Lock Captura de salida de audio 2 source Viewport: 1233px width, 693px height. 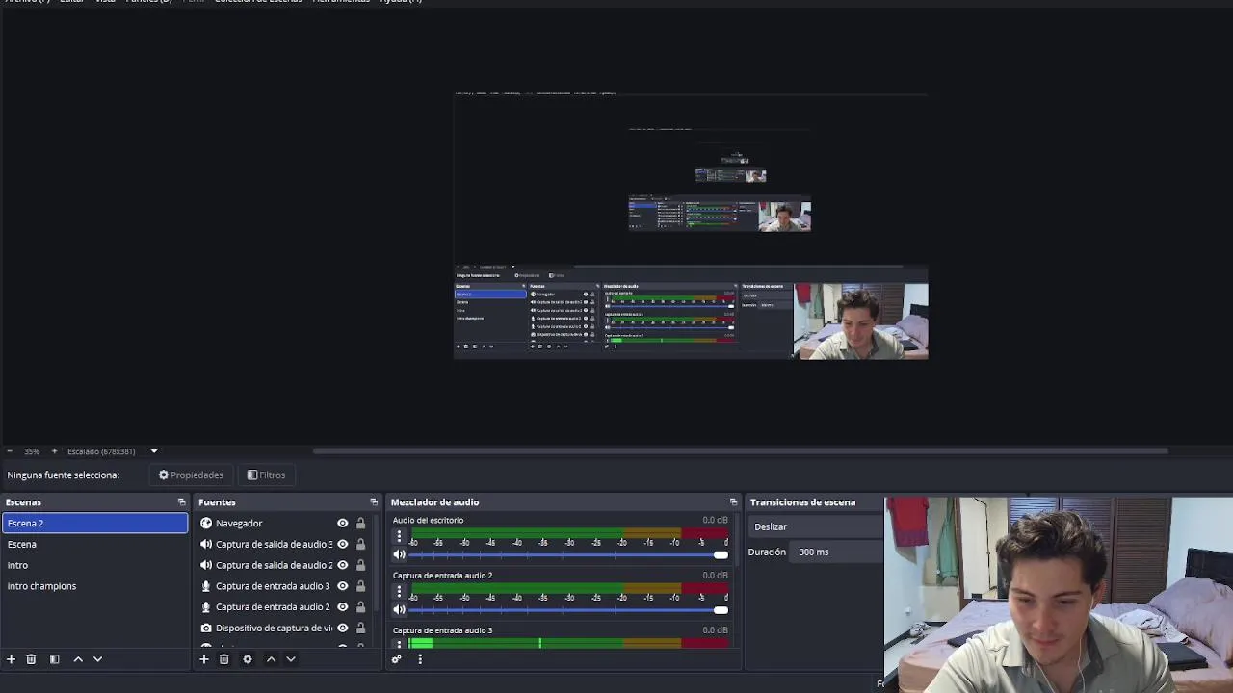[x=360, y=565]
